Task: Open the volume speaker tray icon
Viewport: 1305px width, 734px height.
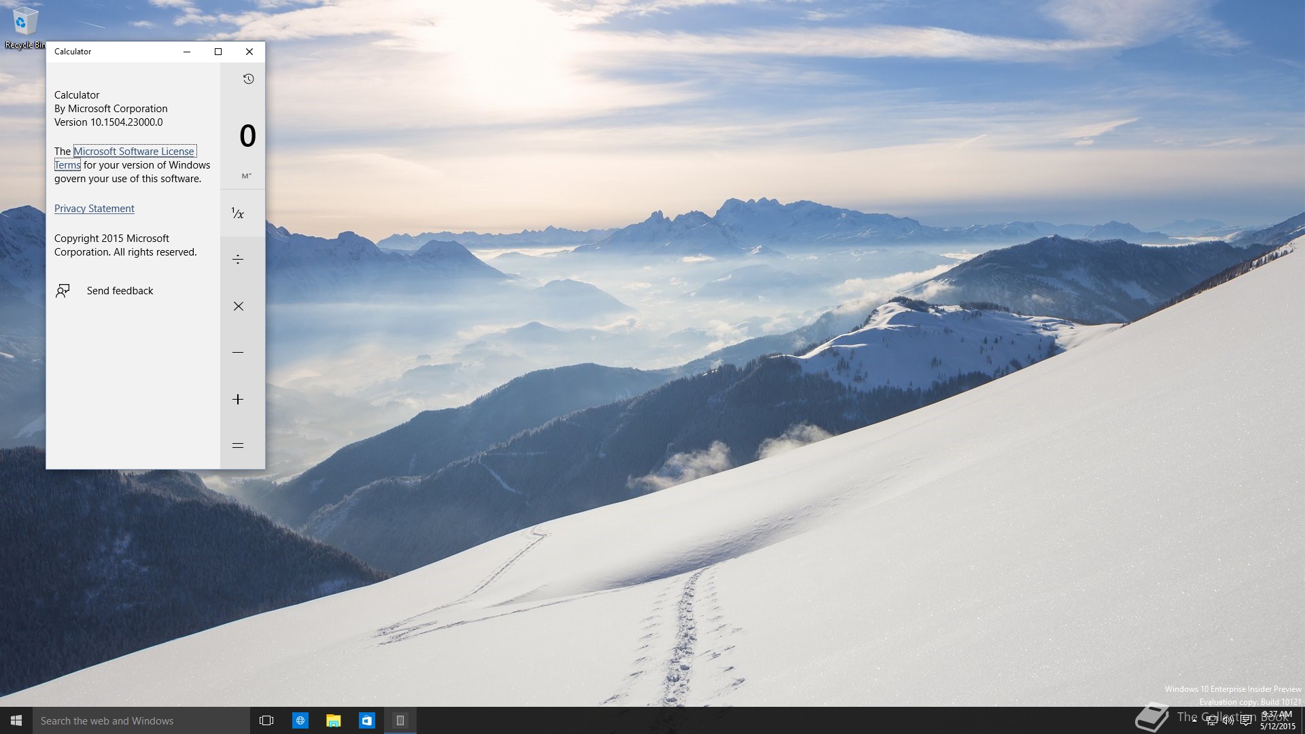Action: pos(1228,720)
